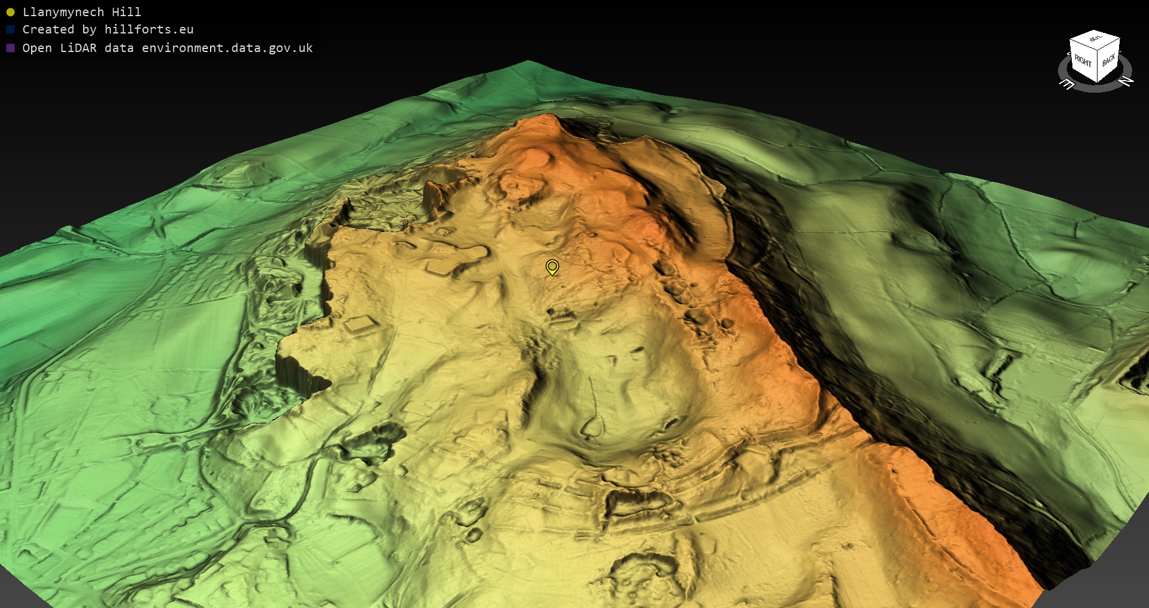Image resolution: width=1149 pixels, height=608 pixels.
Task: Select the RIGHT face of the view cube
Action: point(1083,60)
